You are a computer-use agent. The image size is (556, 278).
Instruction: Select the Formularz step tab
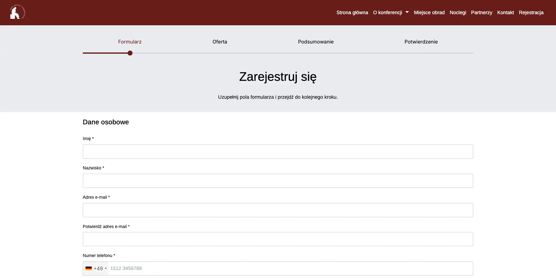click(130, 42)
